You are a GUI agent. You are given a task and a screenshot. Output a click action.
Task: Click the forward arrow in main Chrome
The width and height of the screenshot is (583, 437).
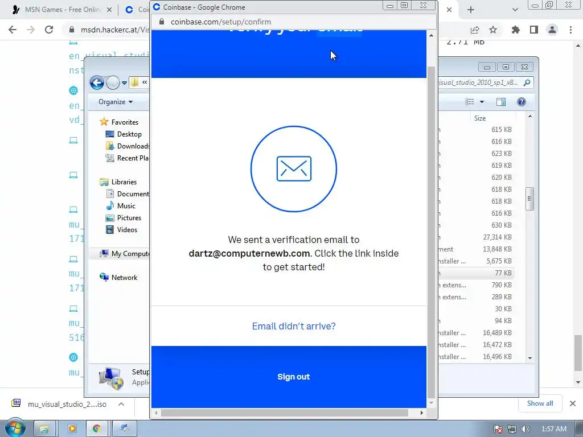(31, 30)
